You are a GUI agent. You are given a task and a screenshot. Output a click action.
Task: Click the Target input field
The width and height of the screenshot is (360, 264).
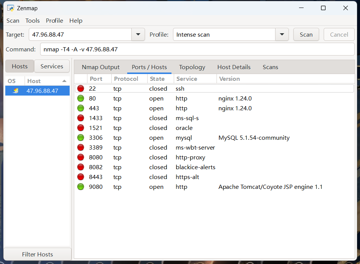pos(80,34)
